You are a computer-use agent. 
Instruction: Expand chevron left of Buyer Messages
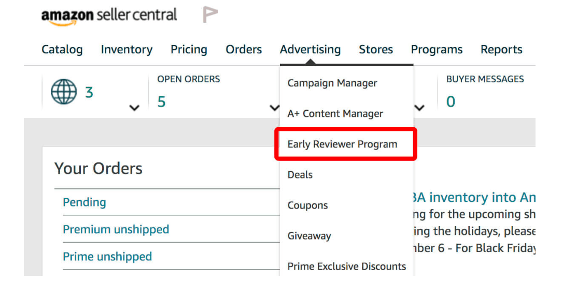pos(419,108)
